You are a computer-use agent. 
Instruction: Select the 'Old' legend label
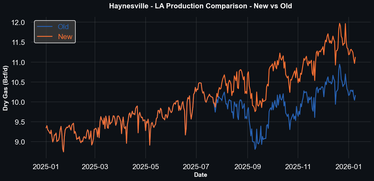[63, 27]
